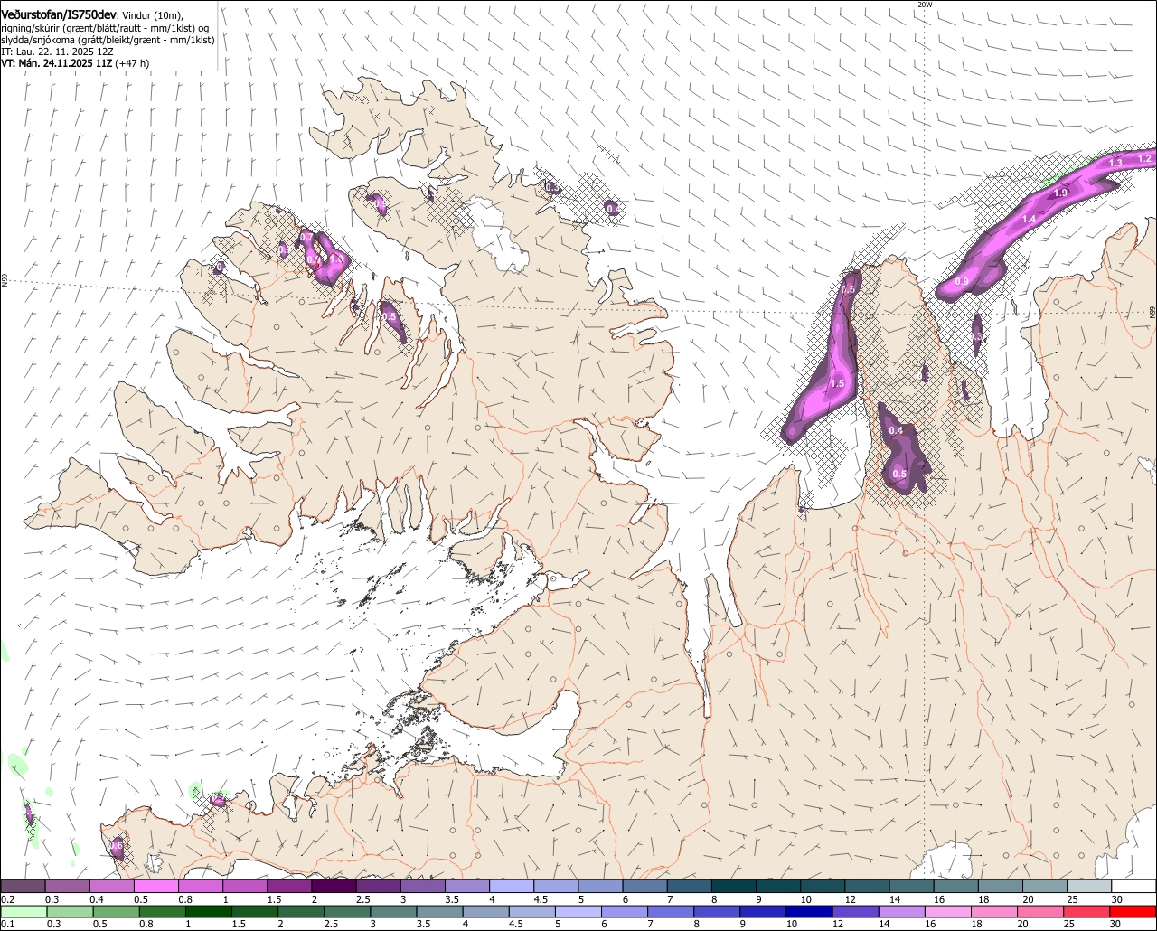
Task: Click the '0.1' label on the lower color scale
Action: [x=8, y=924]
